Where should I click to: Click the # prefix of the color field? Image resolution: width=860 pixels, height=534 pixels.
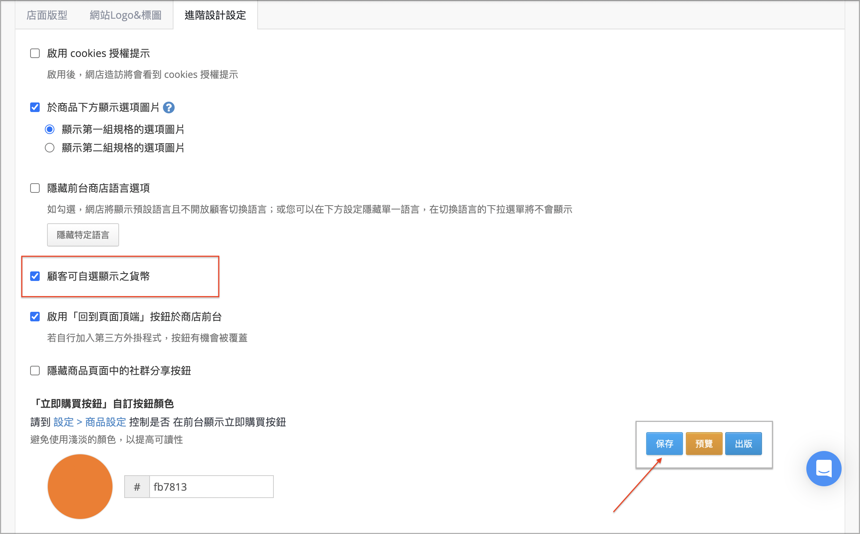click(137, 487)
